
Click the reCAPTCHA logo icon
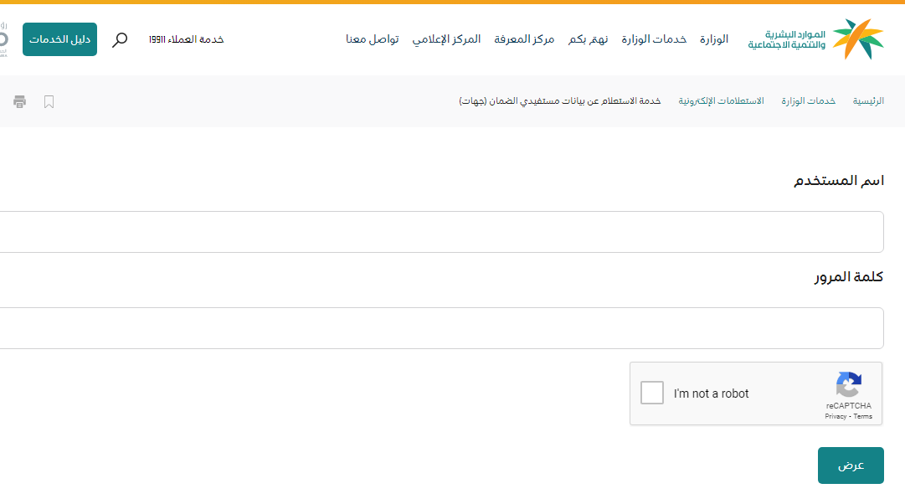point(848,385)
